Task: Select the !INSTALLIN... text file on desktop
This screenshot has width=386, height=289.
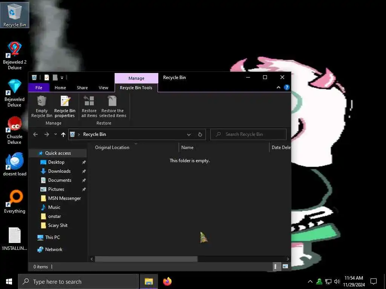Action: pyautogui.click(x=15, y=239)
